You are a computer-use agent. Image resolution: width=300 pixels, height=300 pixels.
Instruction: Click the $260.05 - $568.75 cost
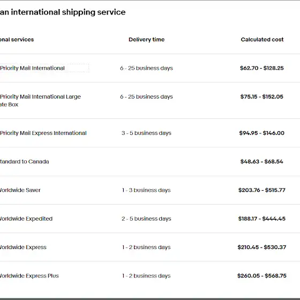click(x=262, y=276)
